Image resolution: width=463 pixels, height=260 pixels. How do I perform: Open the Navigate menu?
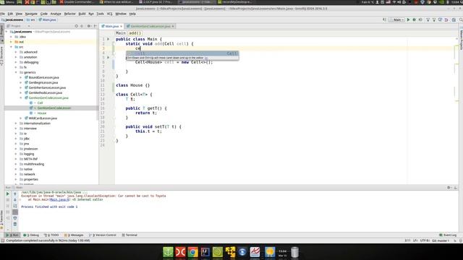tap(31, 14)
